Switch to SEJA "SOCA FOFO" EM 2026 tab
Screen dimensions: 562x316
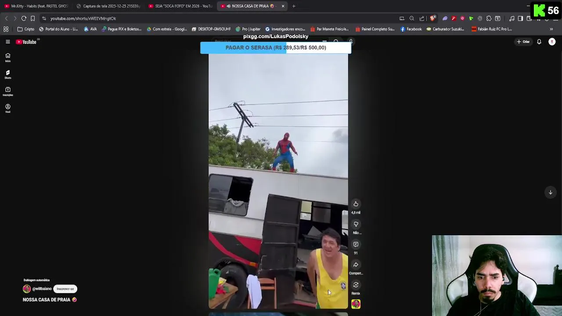coord(180,6)
